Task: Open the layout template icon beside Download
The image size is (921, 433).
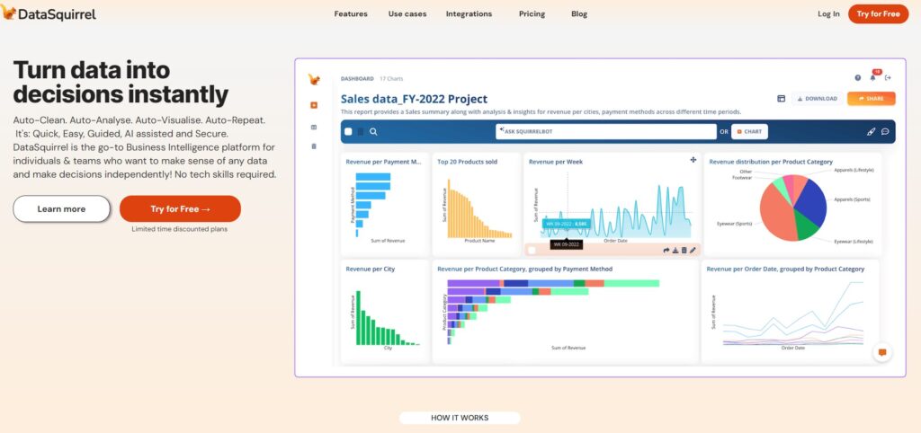Action: pos(782,99)
